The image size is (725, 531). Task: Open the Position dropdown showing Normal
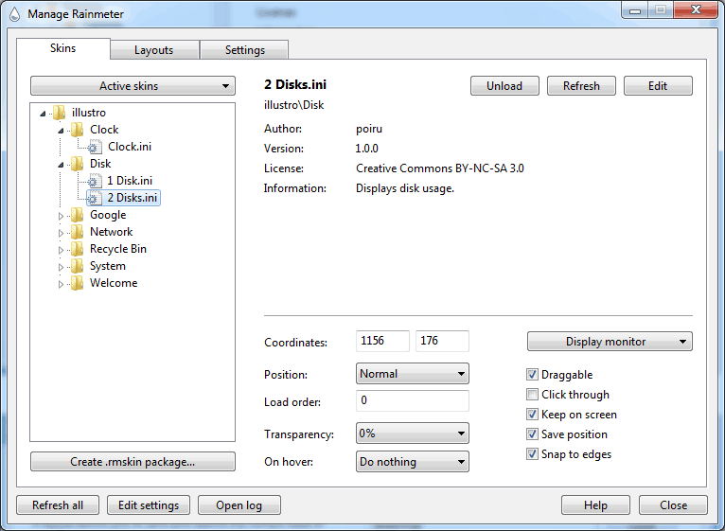[x=412, y=374]
